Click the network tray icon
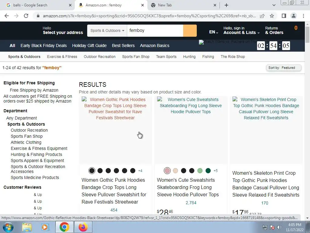Screen dimensions: 310x233 [265, 227]
